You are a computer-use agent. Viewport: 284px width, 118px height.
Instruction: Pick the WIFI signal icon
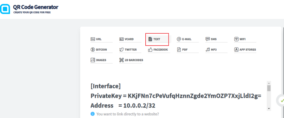[x=236, y=39]
